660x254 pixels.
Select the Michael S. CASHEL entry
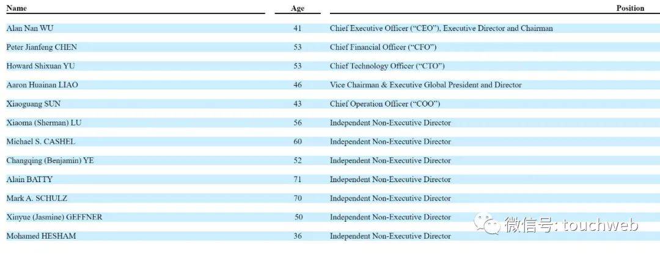pos(41,141)
